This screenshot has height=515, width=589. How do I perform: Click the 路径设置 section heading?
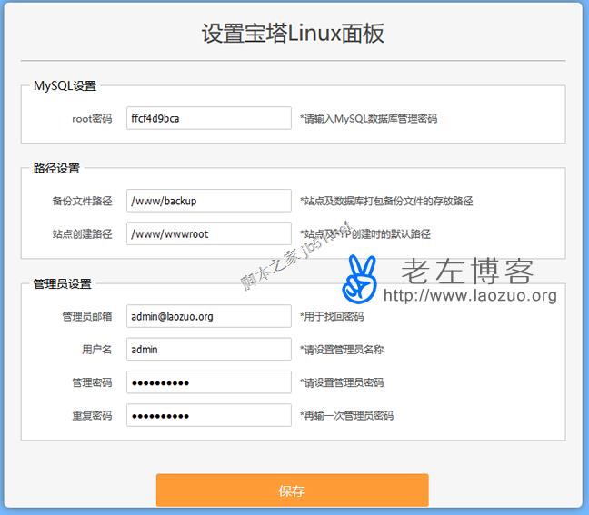[x=56, y=169]
